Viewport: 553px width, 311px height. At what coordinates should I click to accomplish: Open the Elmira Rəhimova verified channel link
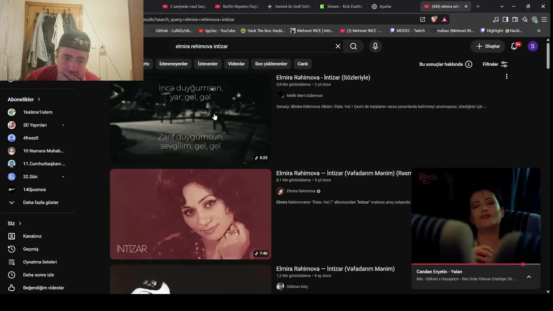[x=301, y=191]
